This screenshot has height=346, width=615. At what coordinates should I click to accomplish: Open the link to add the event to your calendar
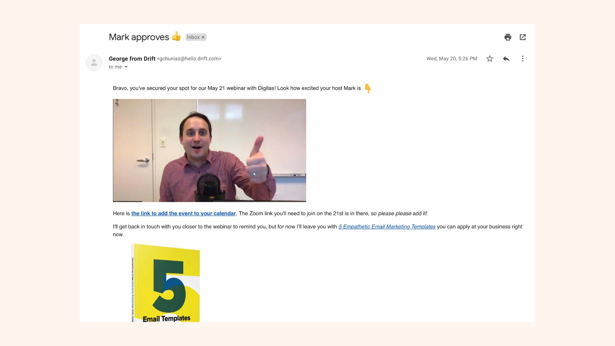tap(184, 213)
